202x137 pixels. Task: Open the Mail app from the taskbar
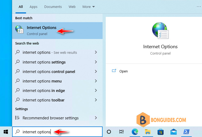[x=173, y=132]
